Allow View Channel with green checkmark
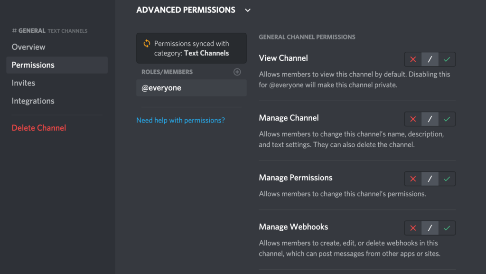The image size is (486, 274). [447, 59]
